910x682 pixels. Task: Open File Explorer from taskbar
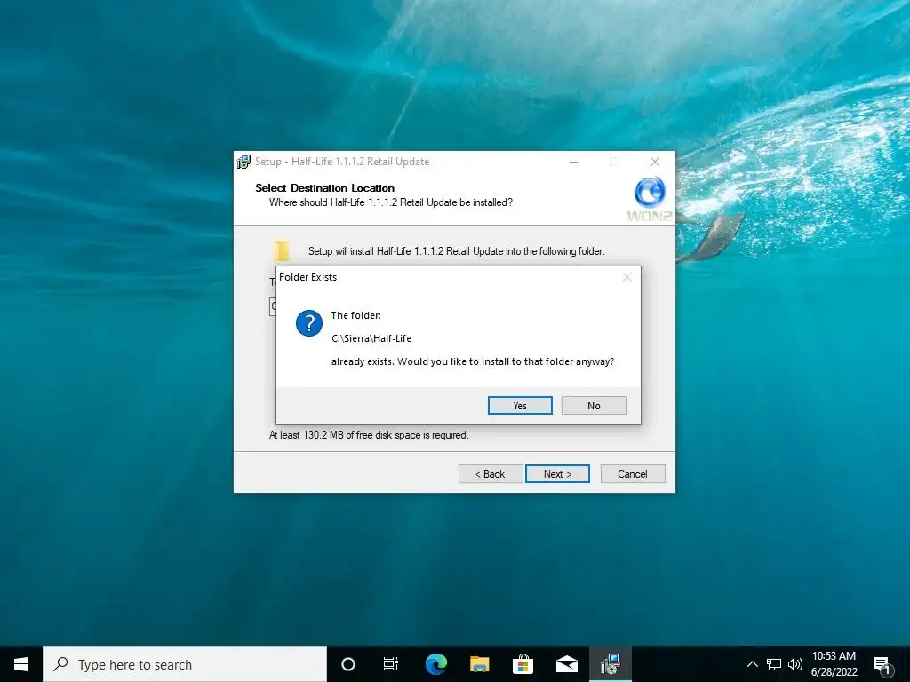479,664
